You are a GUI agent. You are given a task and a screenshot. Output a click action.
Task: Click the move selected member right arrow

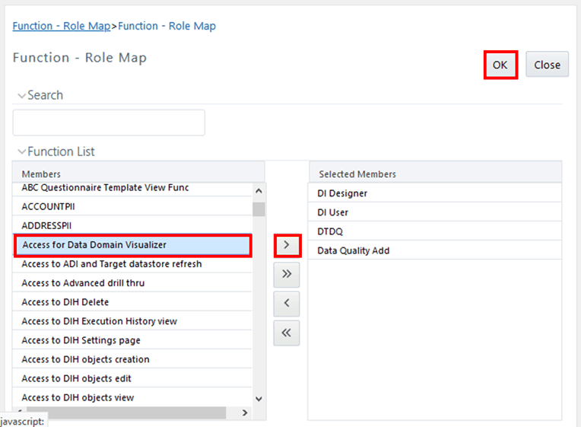(287, 245)
